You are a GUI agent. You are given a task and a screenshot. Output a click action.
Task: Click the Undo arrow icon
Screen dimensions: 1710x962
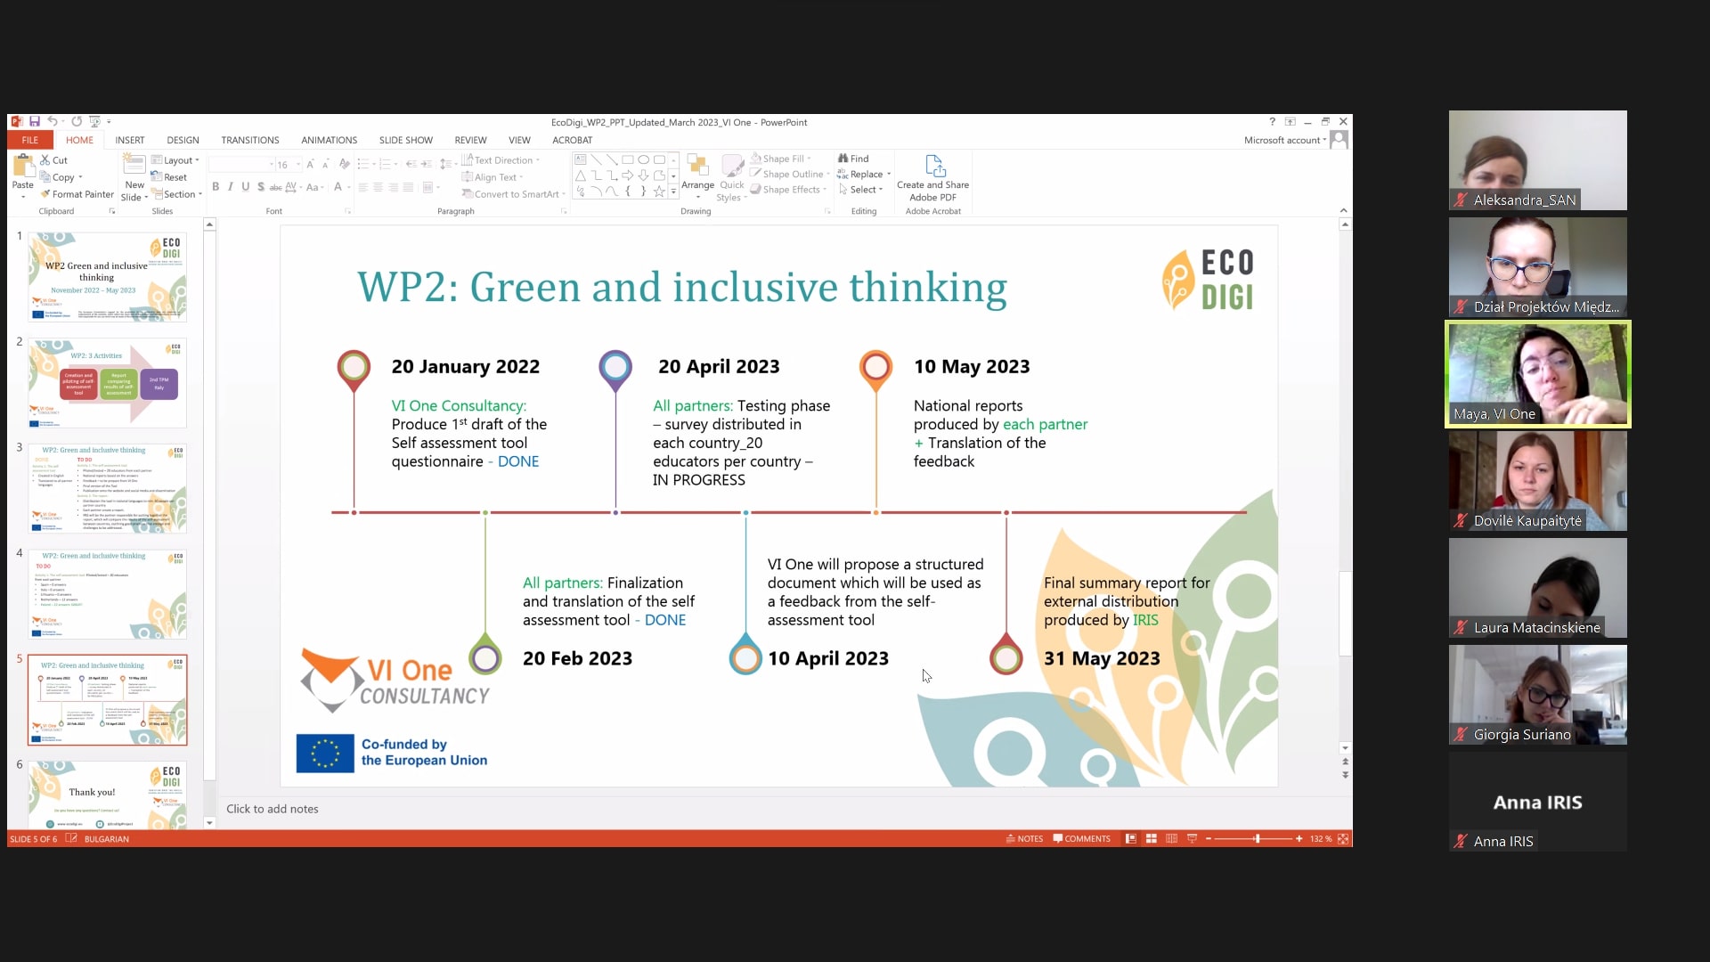(x=53, y=122)
